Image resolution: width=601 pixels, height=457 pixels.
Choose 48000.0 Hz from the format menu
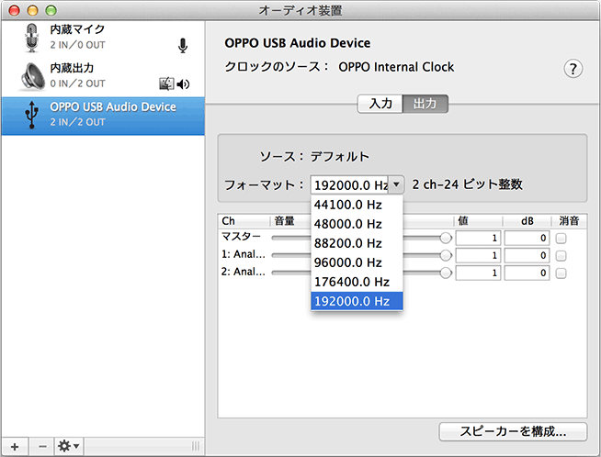(x=357, y=224)
